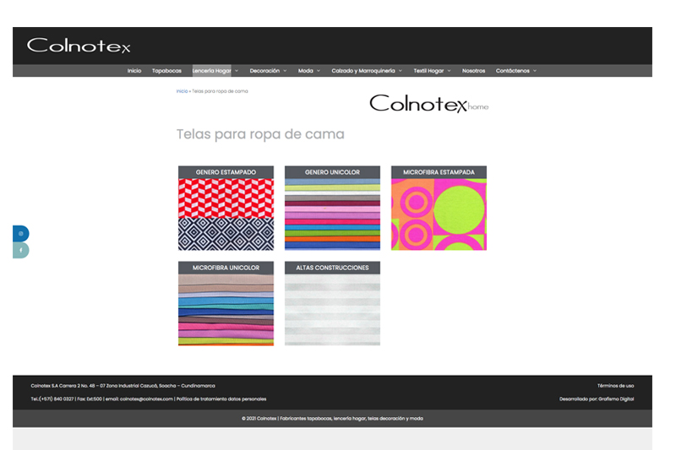
Task: Open the Genero Estampado fabric tile
Action: [226, 208]
